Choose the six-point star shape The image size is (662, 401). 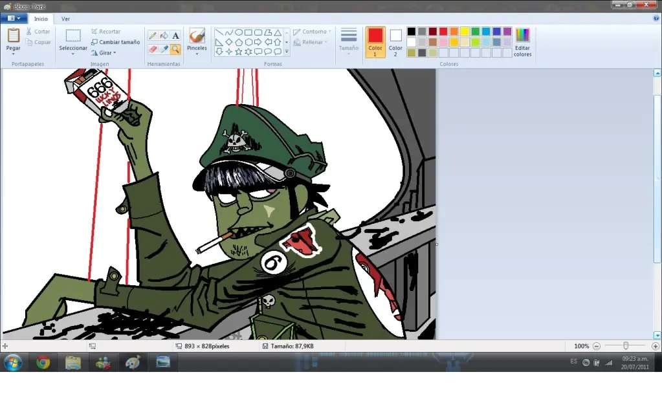tap(248, 52)
